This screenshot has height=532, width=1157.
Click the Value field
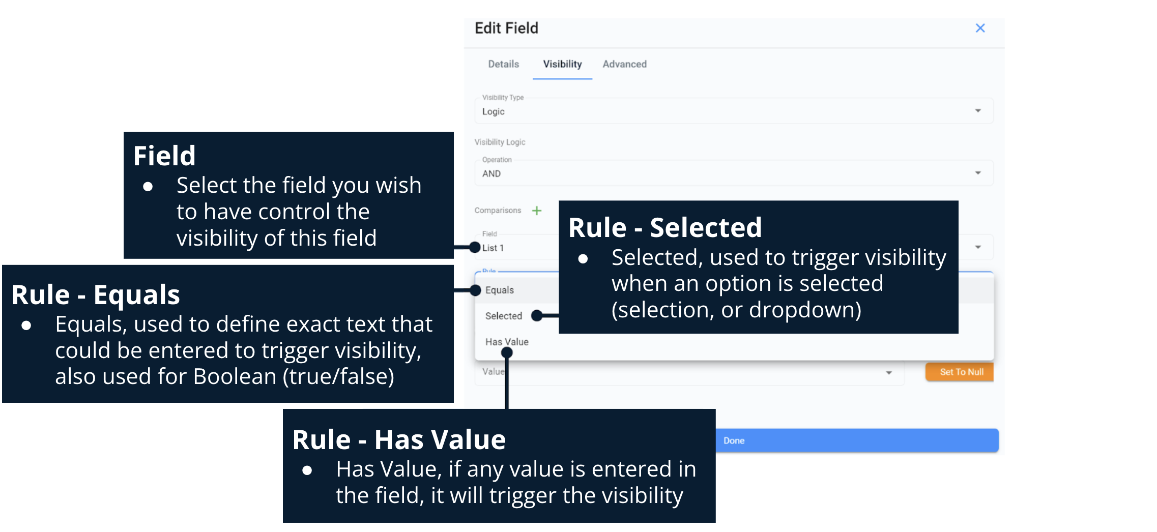click(x=687, y=372)
